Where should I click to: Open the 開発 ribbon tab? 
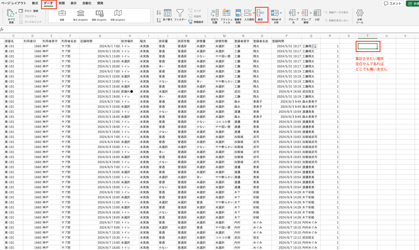100,3
